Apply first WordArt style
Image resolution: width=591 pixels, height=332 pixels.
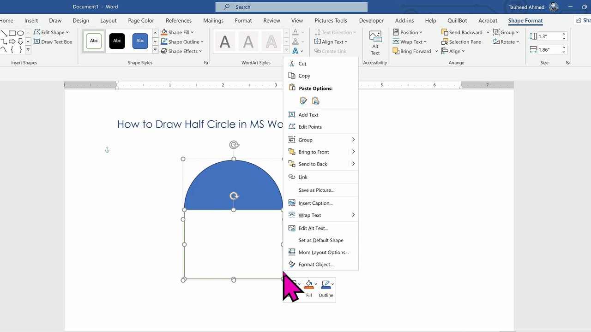(225, 42)
